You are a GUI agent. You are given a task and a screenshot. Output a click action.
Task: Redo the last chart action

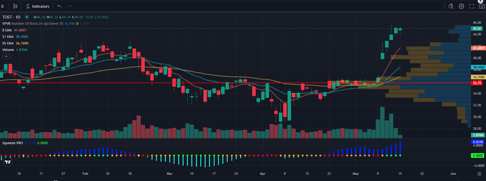tap(70, 6)
